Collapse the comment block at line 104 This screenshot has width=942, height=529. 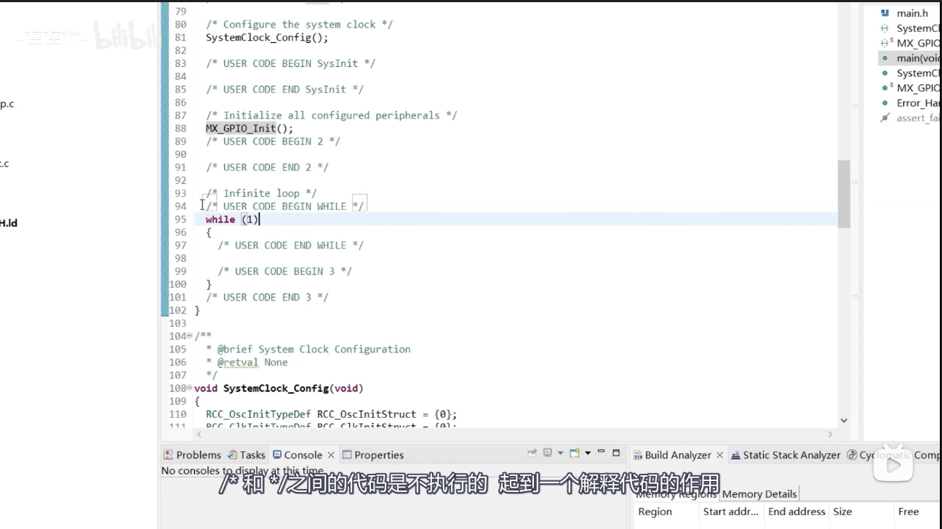tap(190, 336)
